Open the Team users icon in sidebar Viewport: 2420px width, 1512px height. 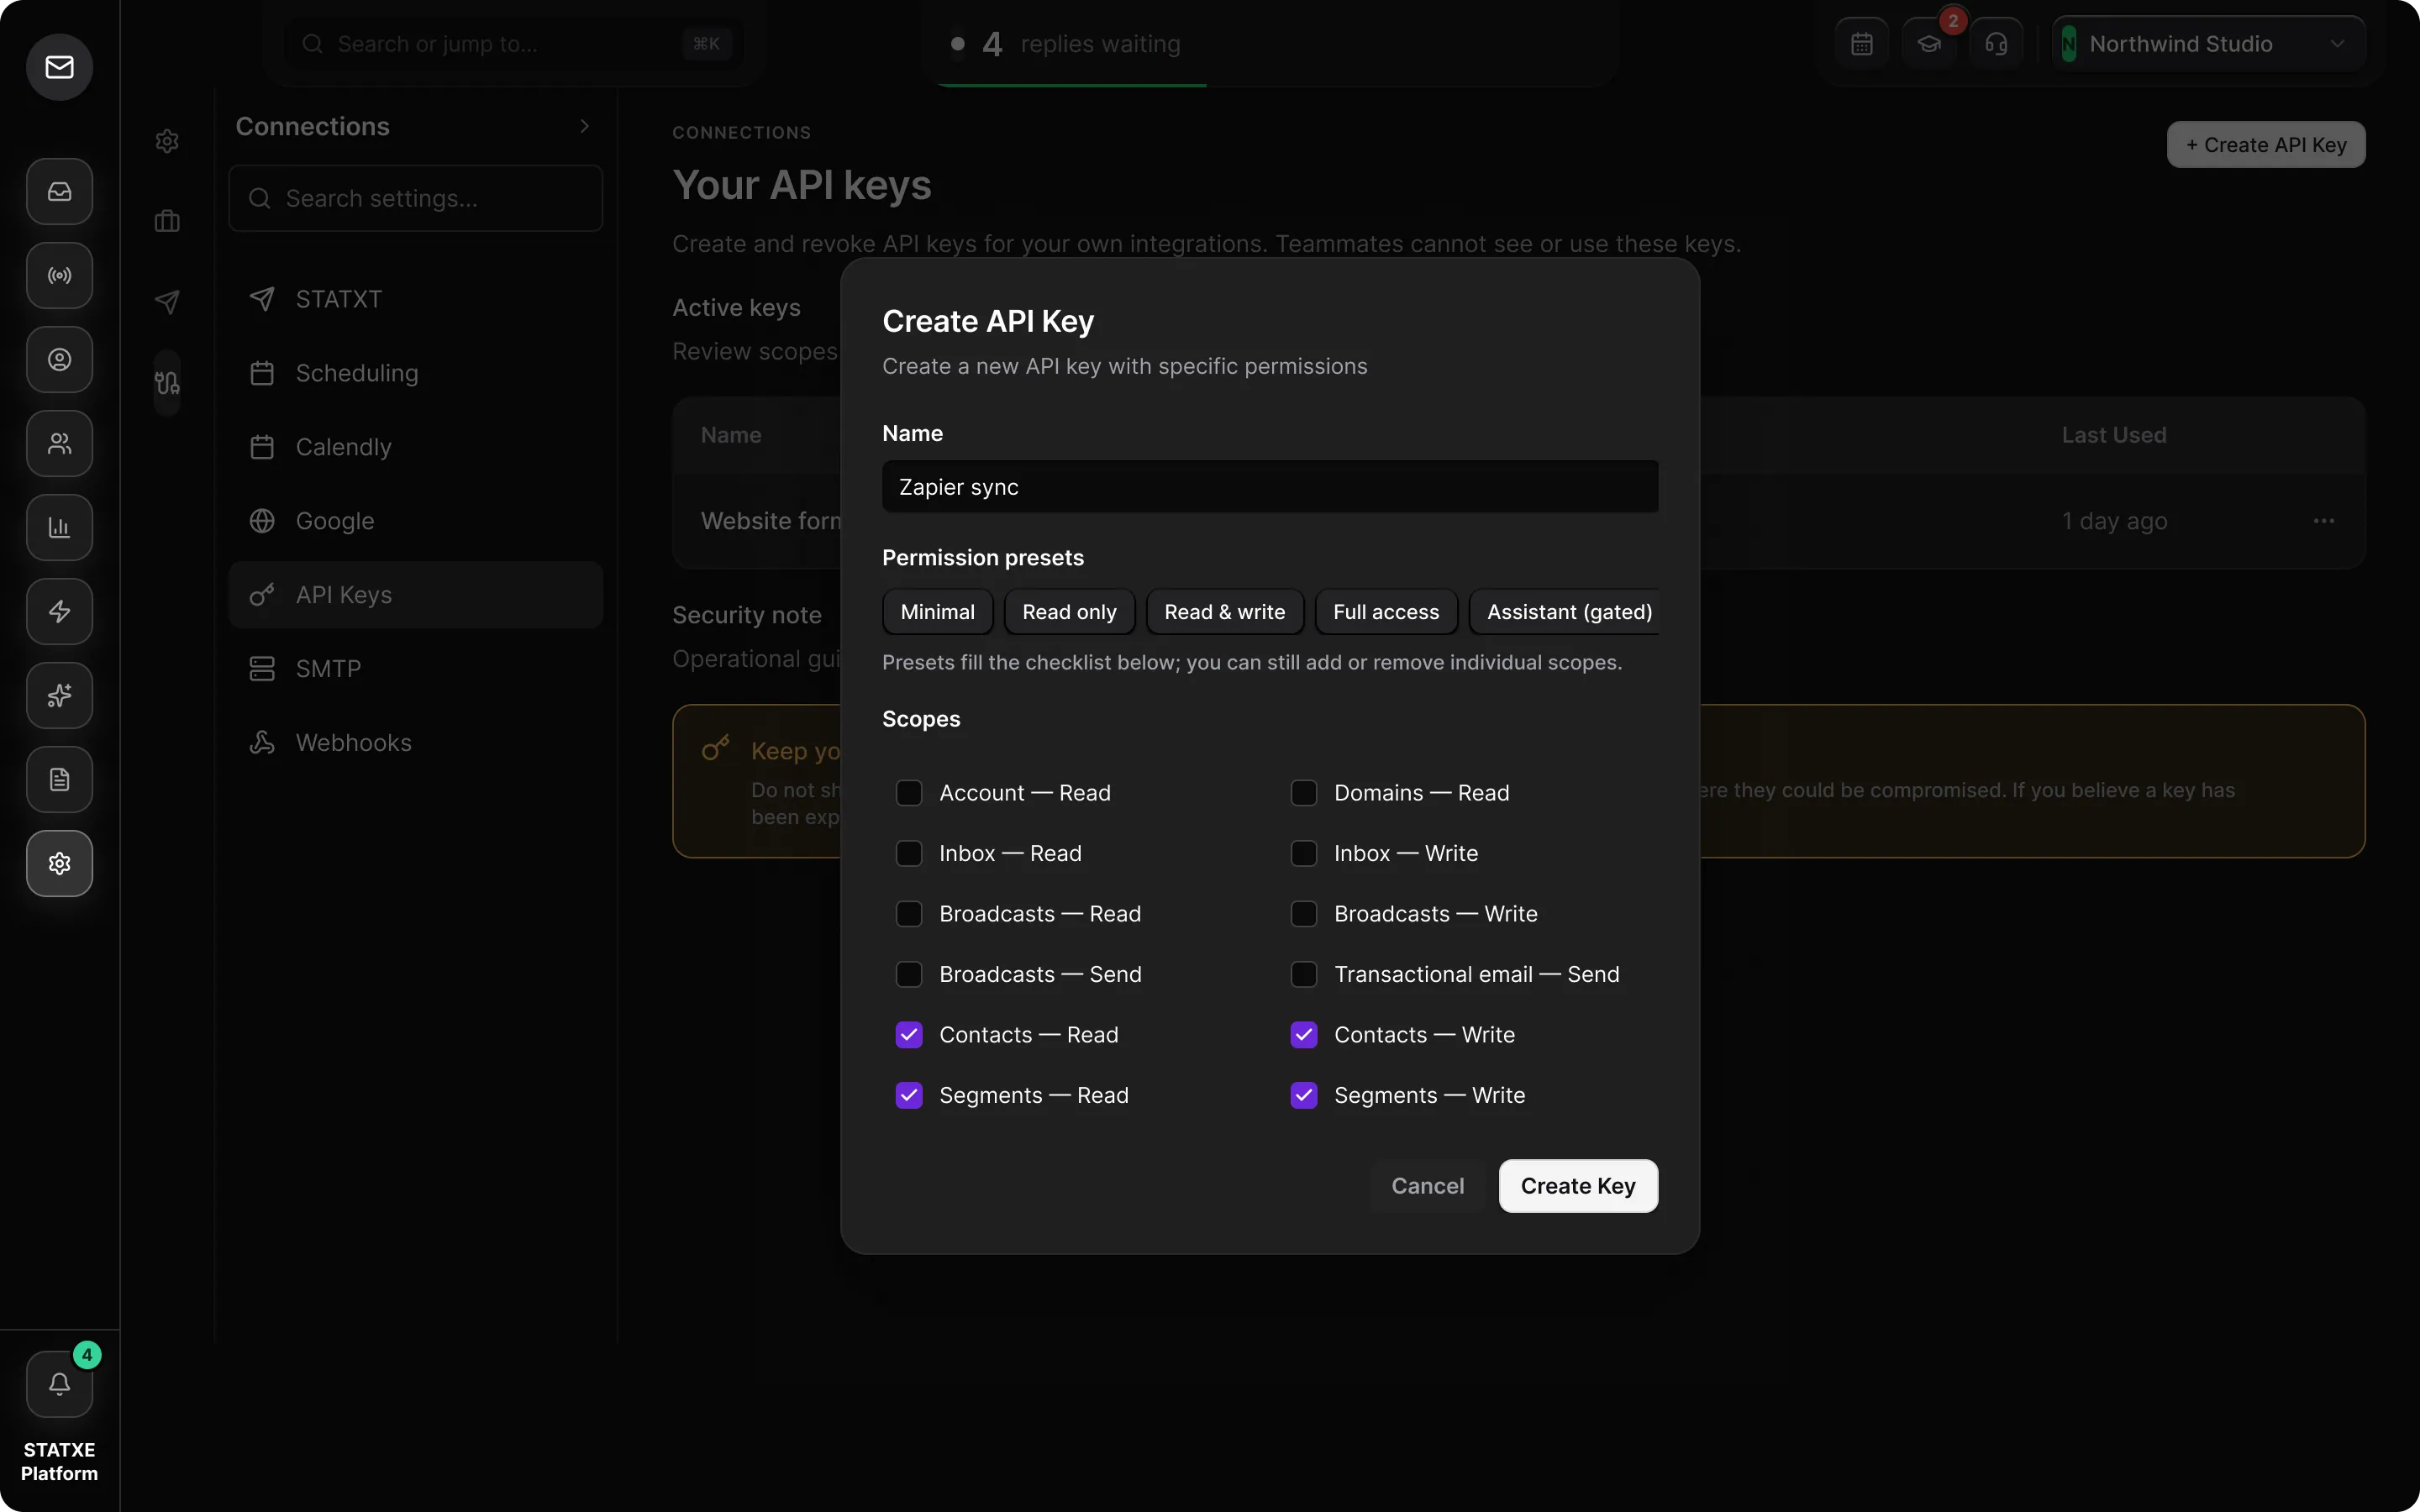tap(59, 443)
